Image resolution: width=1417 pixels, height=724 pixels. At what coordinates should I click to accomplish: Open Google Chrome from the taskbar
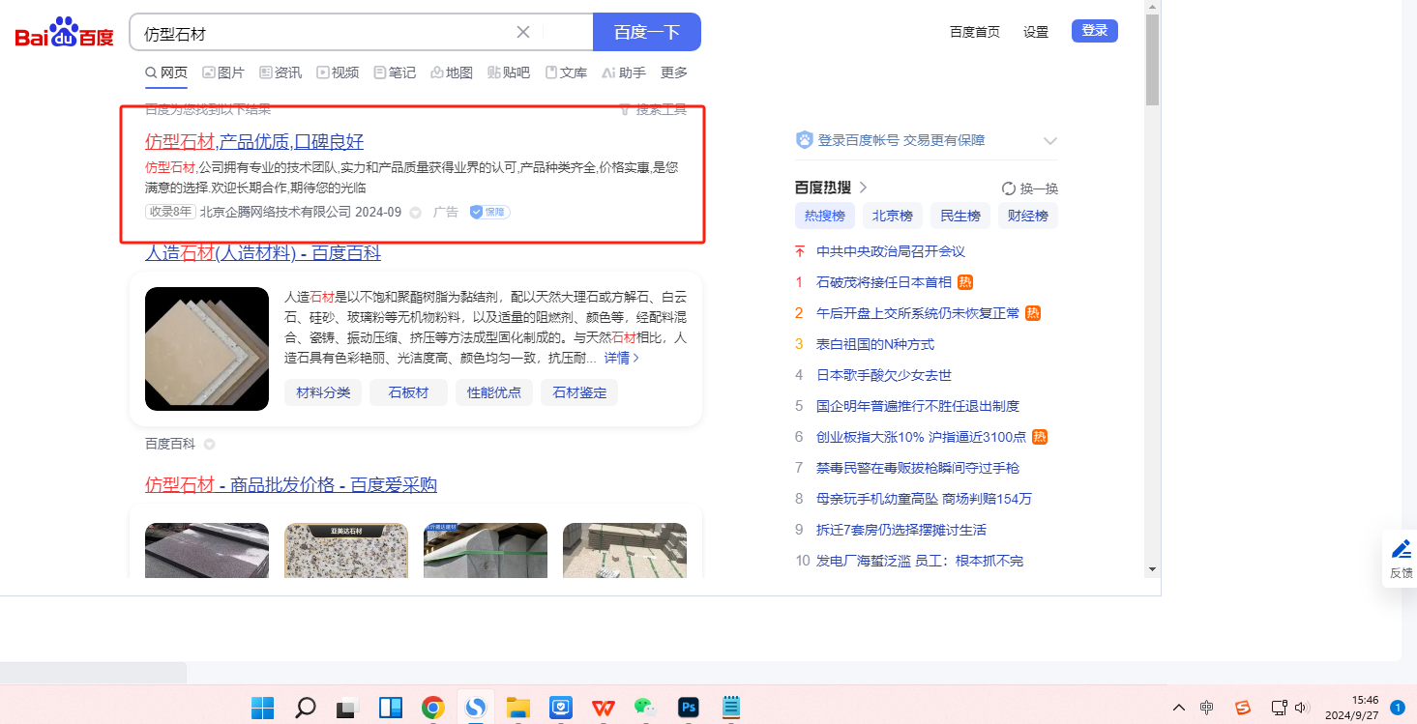pyautogui.click(x=432, y=708)
